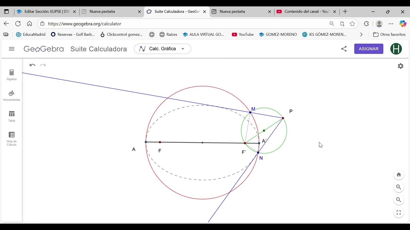Enter fullscreen mode in GeoGebra

[399, 212]
